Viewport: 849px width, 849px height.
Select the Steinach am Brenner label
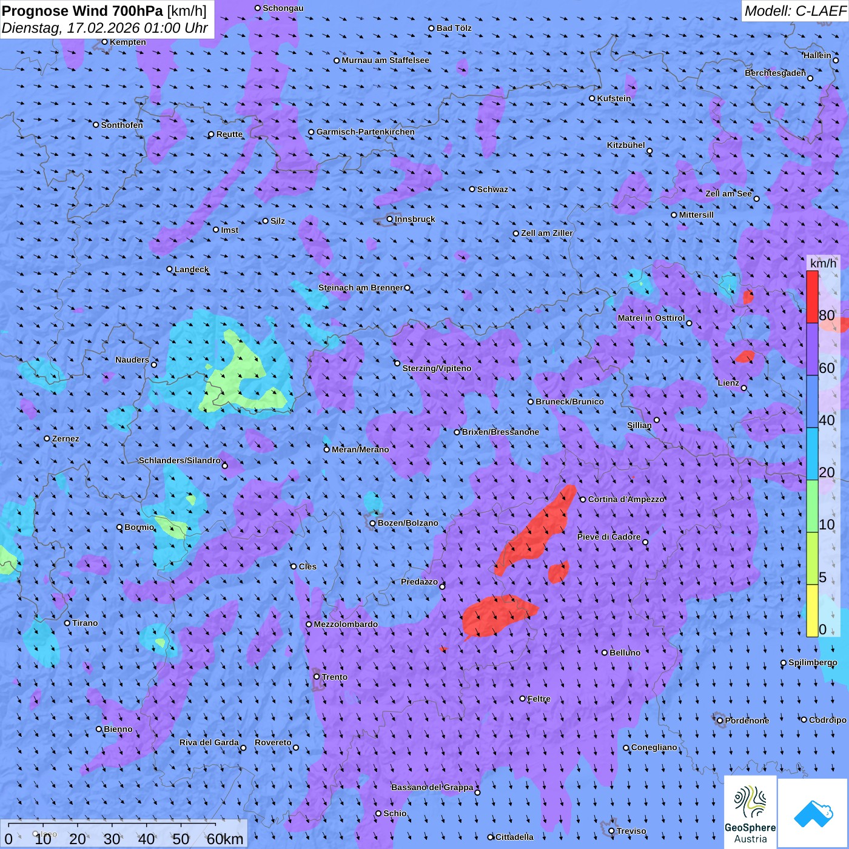(x=360, y=287)
